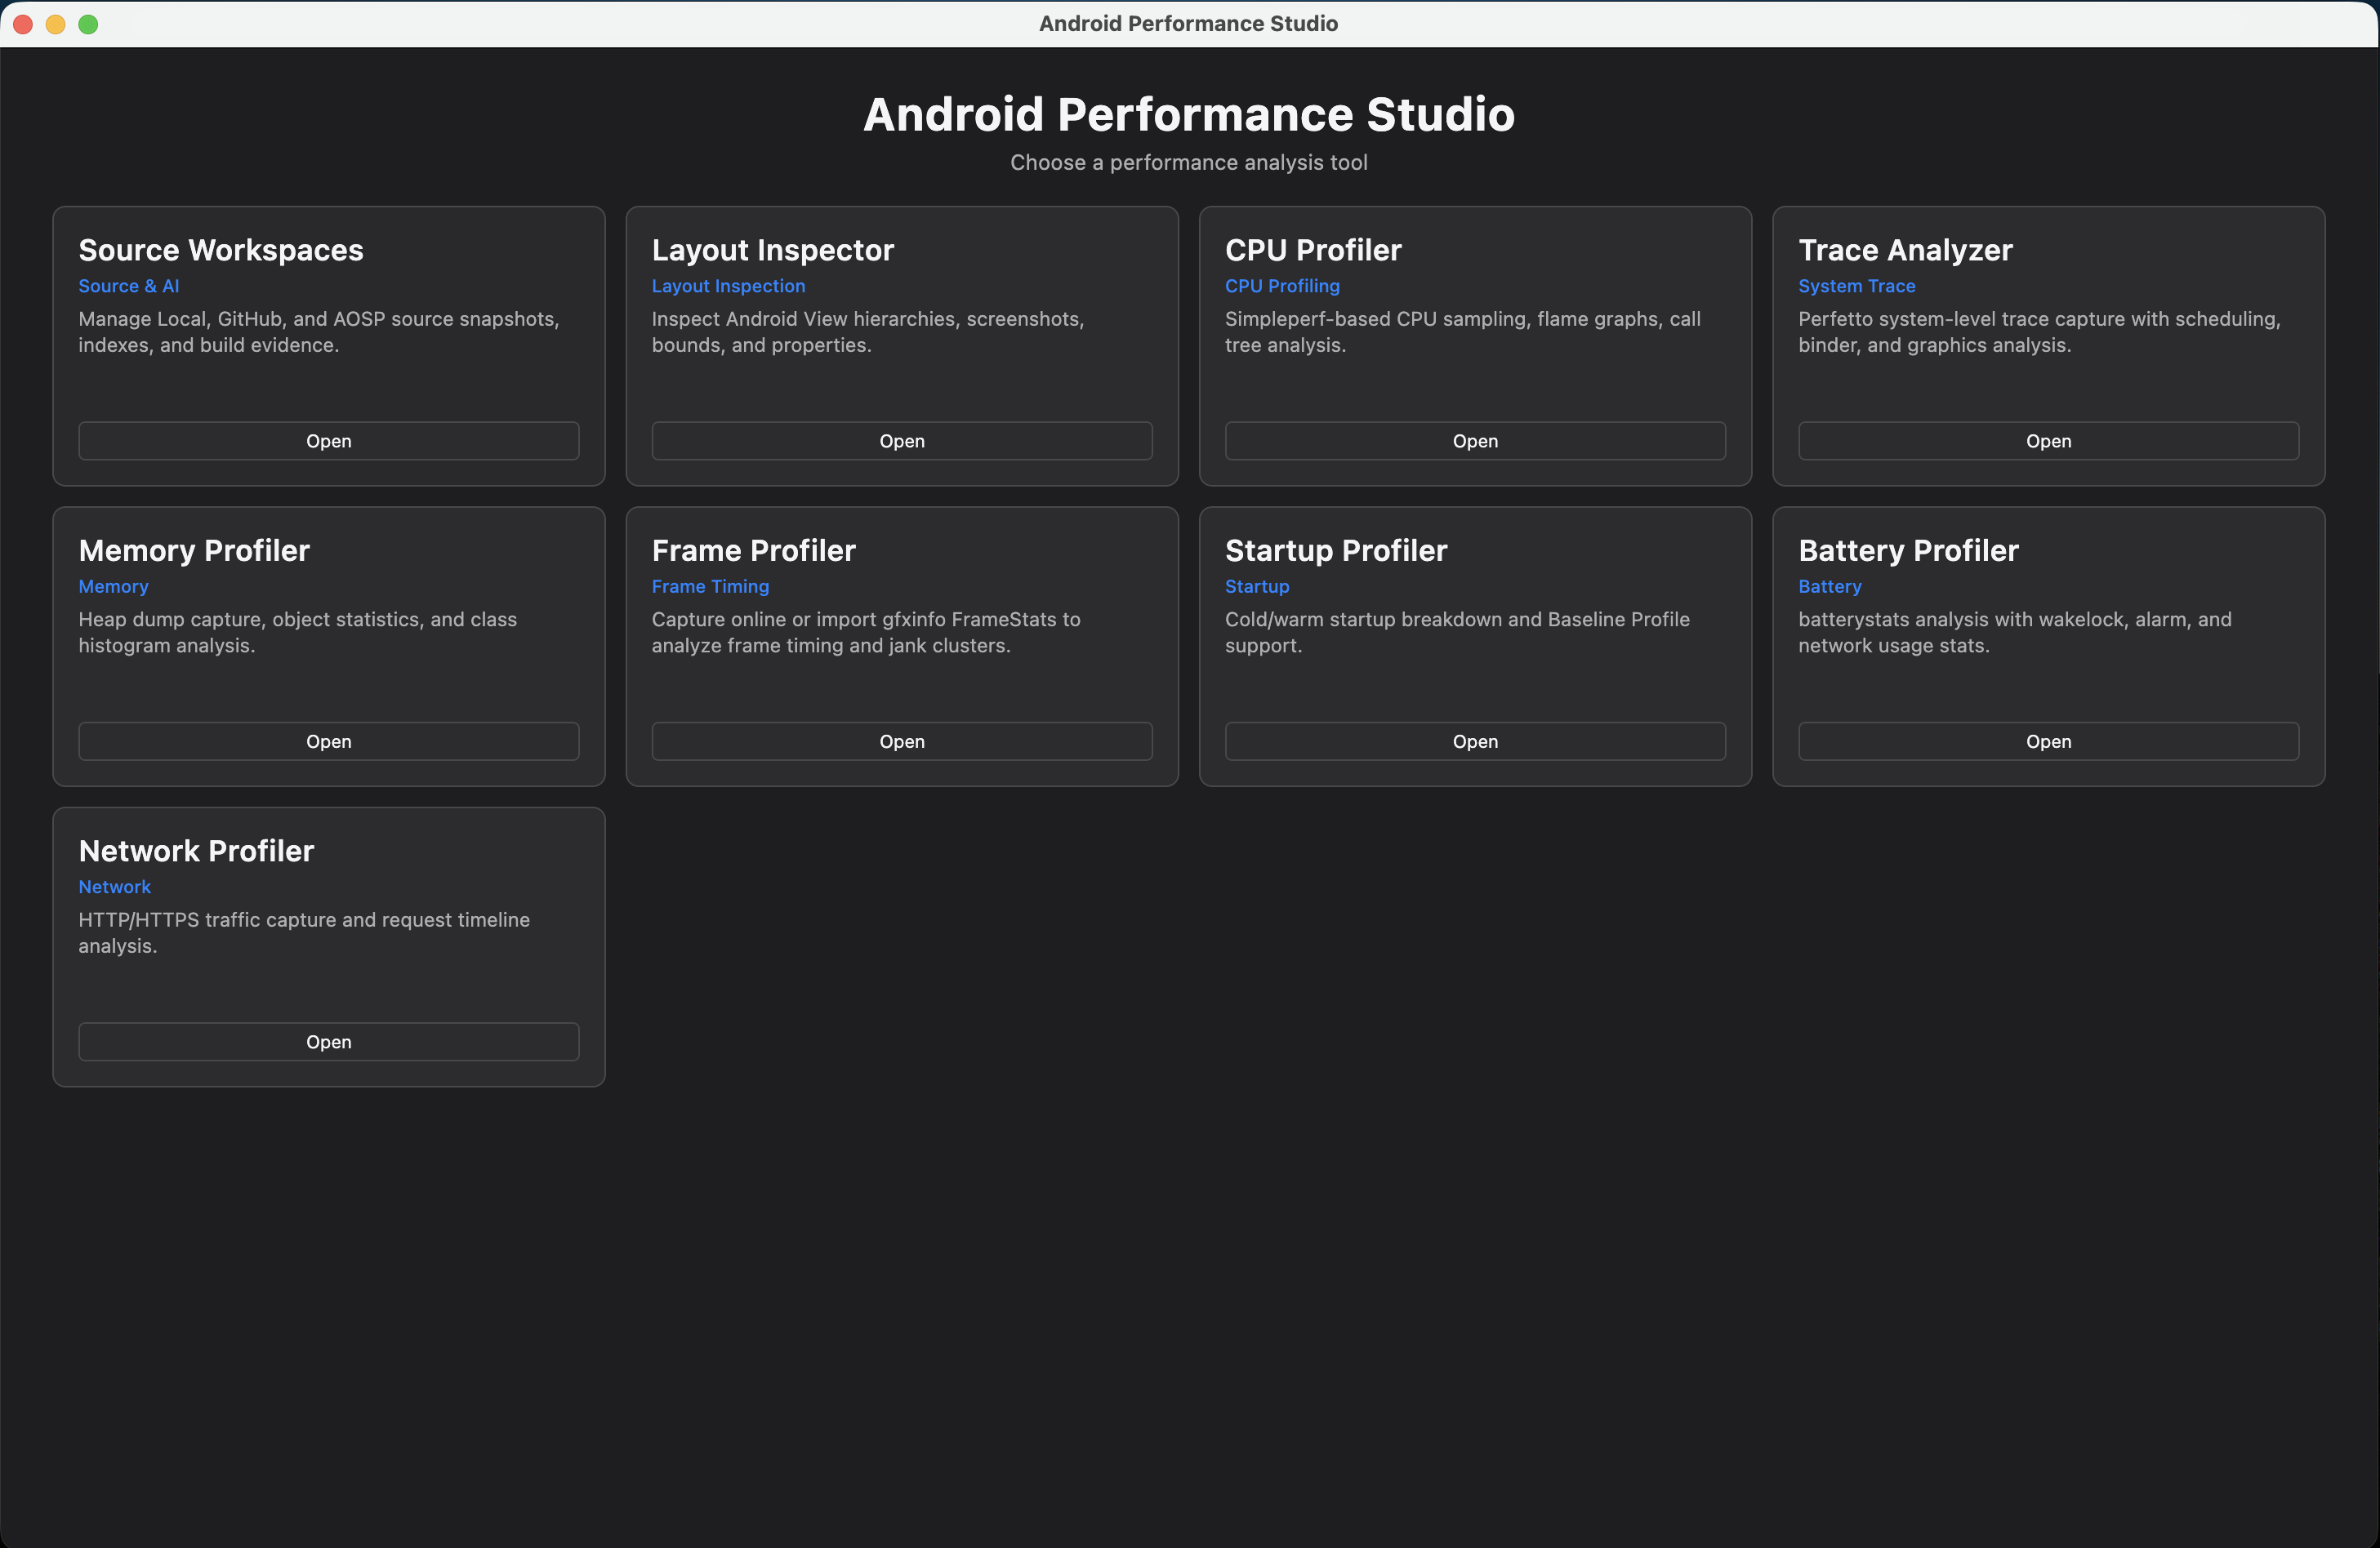Click the 'System Trace' category label
This screenshot has height=1548, width=2380.
1856,286
